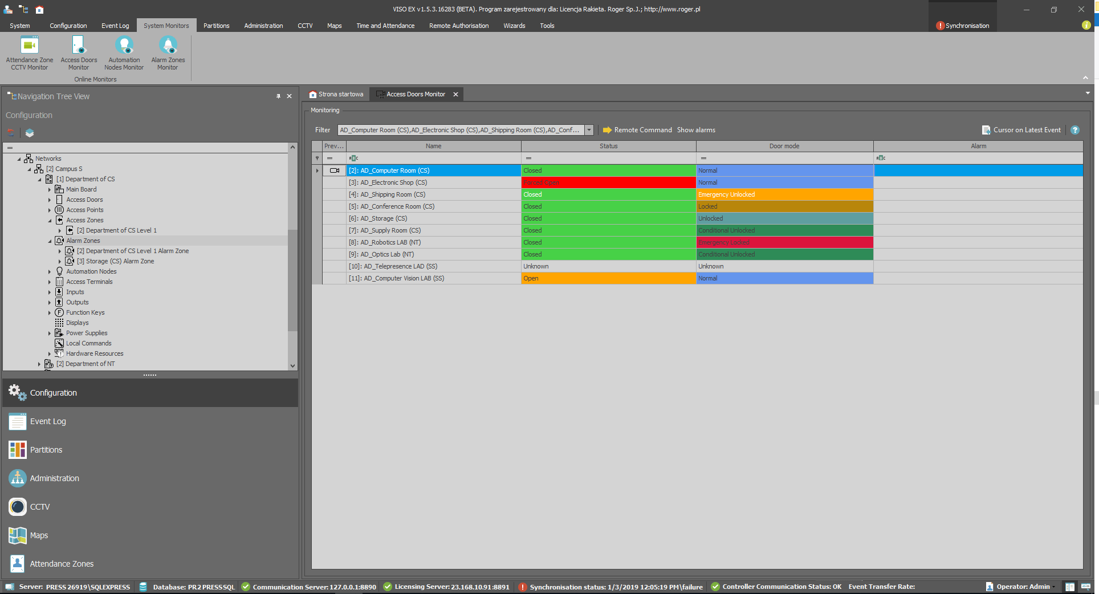Click the Remote Command button
Screen dimensions: 1099x594
[x=637, y=130]
